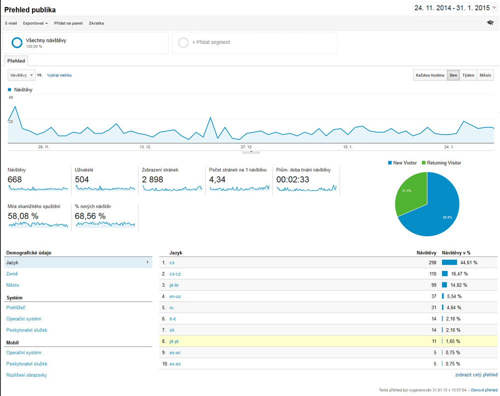Click the Přidat segment placeholder circle

(x=183, y=42)
